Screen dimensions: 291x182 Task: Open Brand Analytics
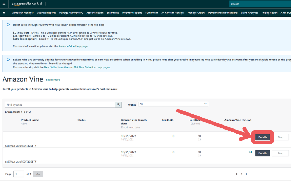tap(250, 13)
